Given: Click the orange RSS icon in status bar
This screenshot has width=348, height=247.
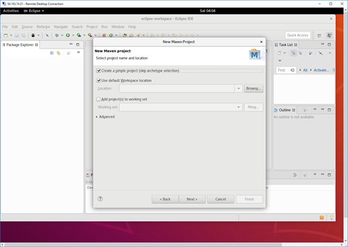Looking at the screenshot, I should [x=322, y=217].
